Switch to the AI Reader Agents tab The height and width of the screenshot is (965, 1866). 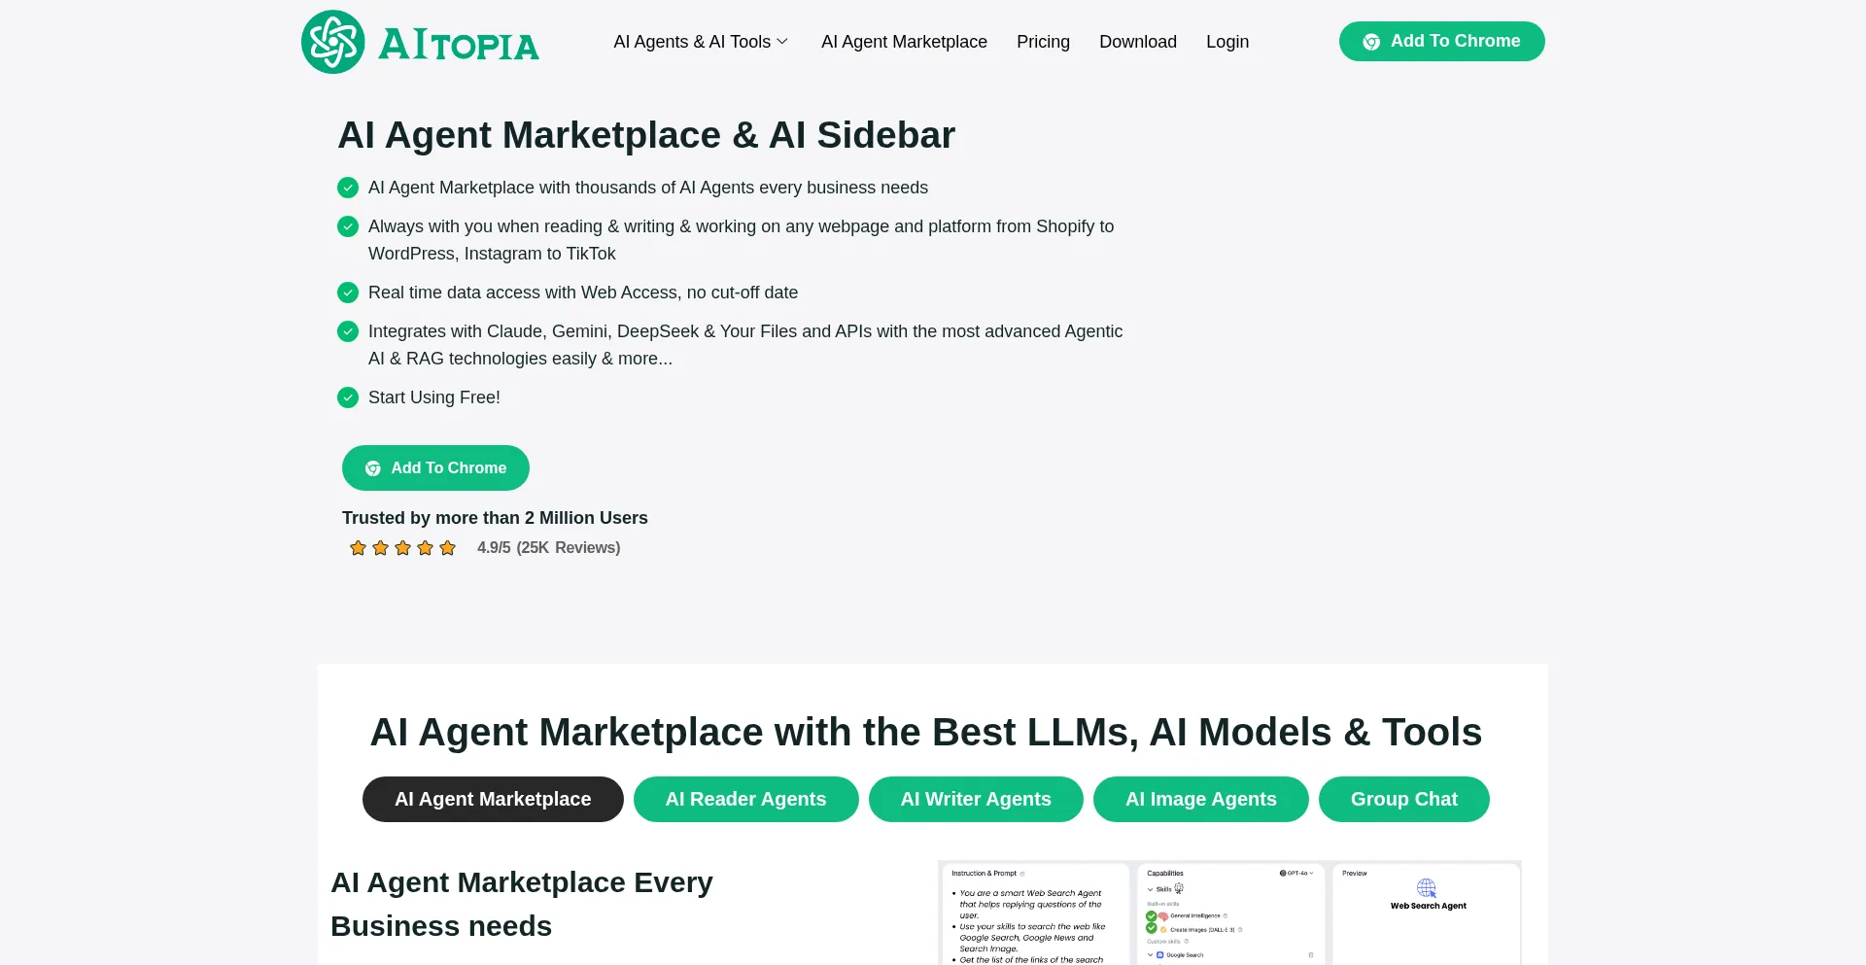tap(745, 799)
